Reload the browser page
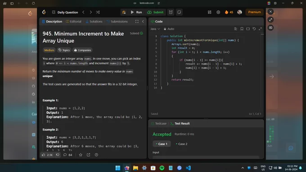Screen dimensions: 306x172 click(x=33, y=3)
